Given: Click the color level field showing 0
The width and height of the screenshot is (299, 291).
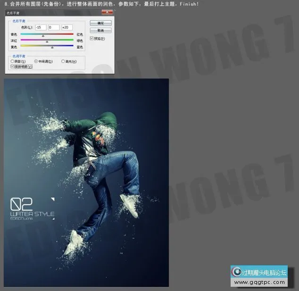Looking at the screenshot, I should tap(54, 27).
